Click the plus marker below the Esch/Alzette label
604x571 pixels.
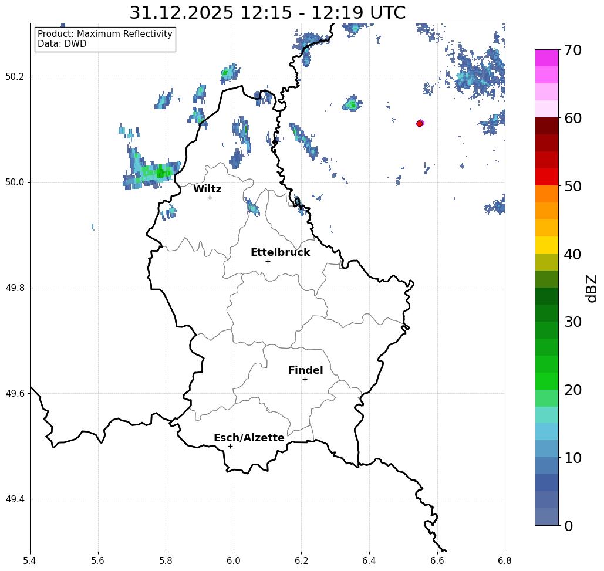[x=230, y=446]
